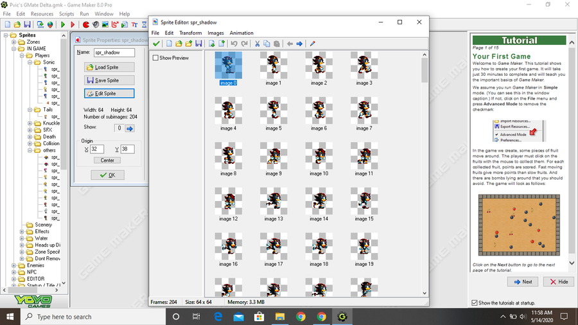Click Sprite Editor new sprite icon
The image size is (578, 325).
coord(169,44)
